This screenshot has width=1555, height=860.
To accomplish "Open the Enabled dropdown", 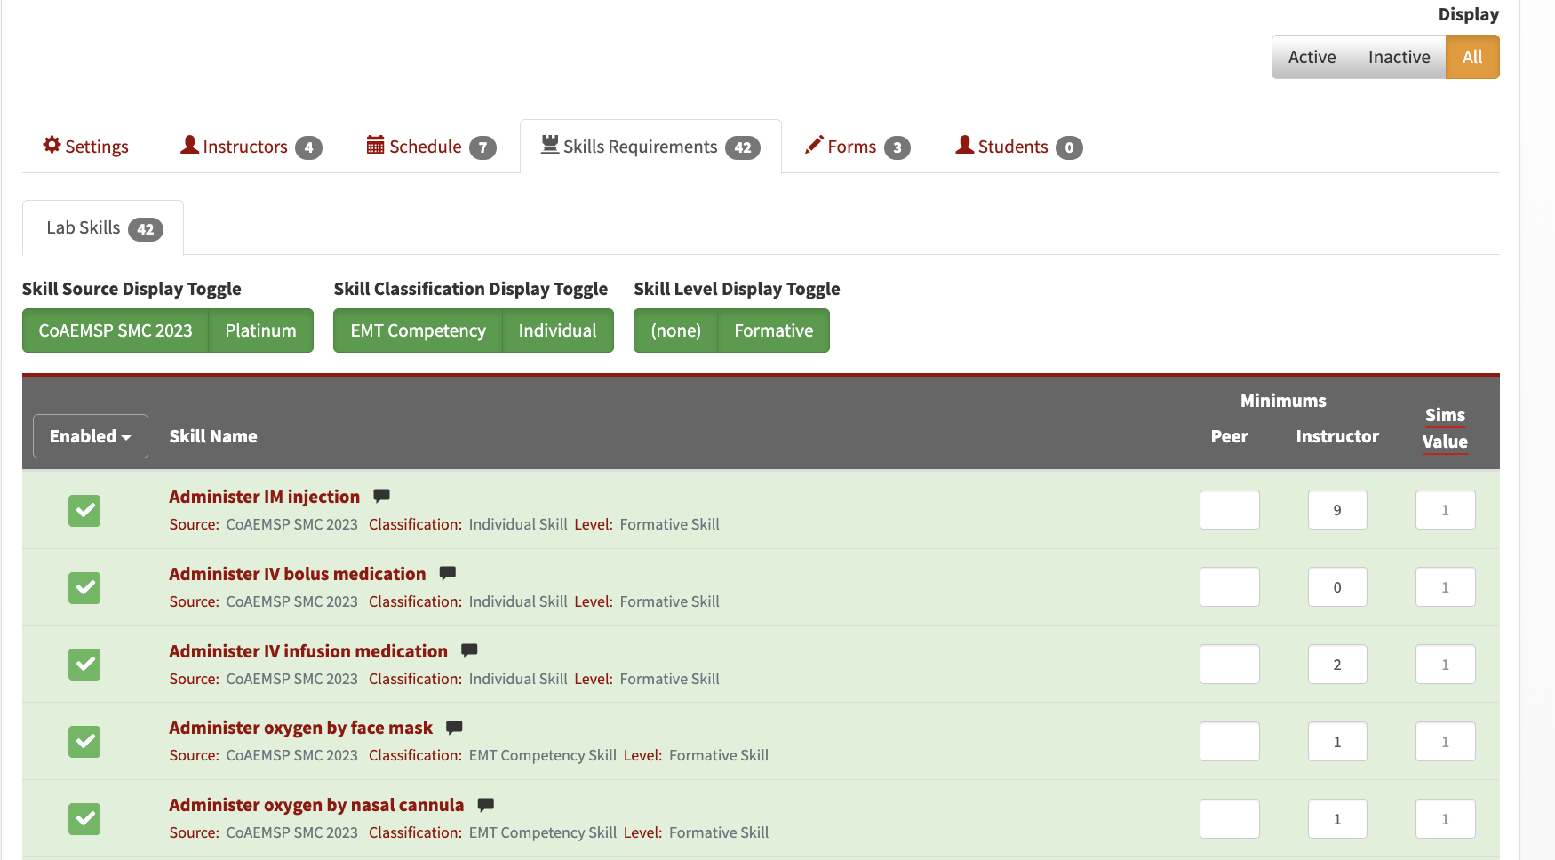I will coord(91,436).
